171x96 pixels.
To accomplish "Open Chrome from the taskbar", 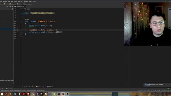I will pos(33,94).
